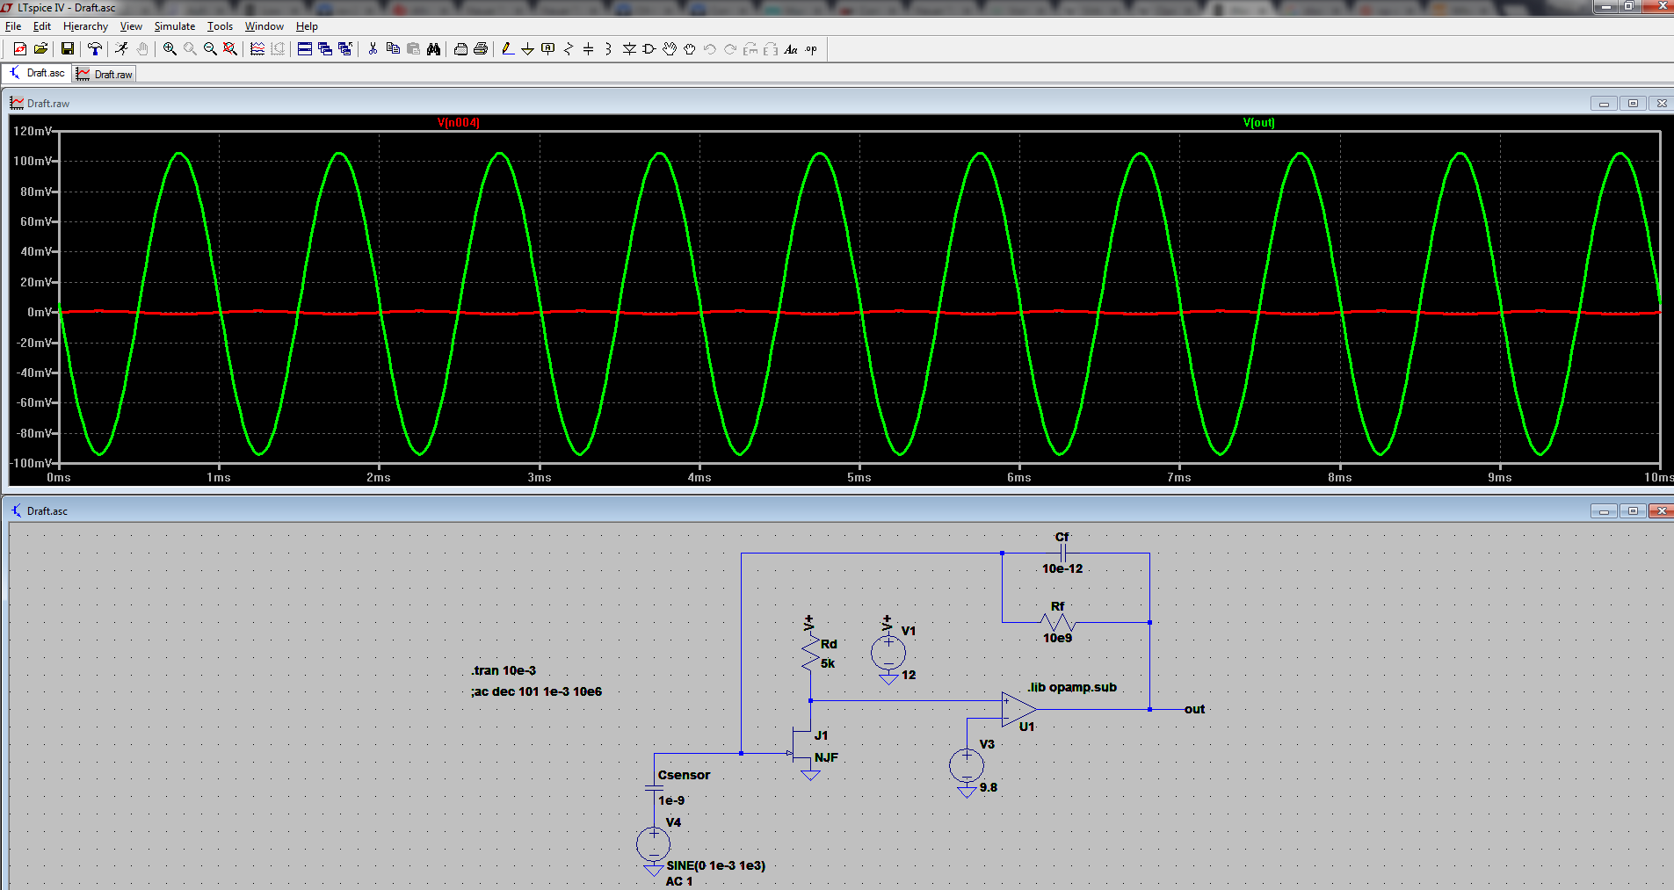The height and width of the screenshot is (890, 1674).
Task: Open the File menu
Action: (x=13, y=26)
